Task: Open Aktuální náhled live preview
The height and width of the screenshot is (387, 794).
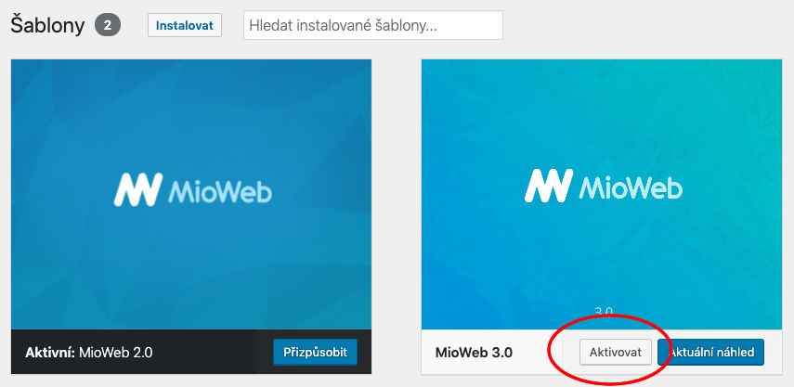Action: click(711, 352)
